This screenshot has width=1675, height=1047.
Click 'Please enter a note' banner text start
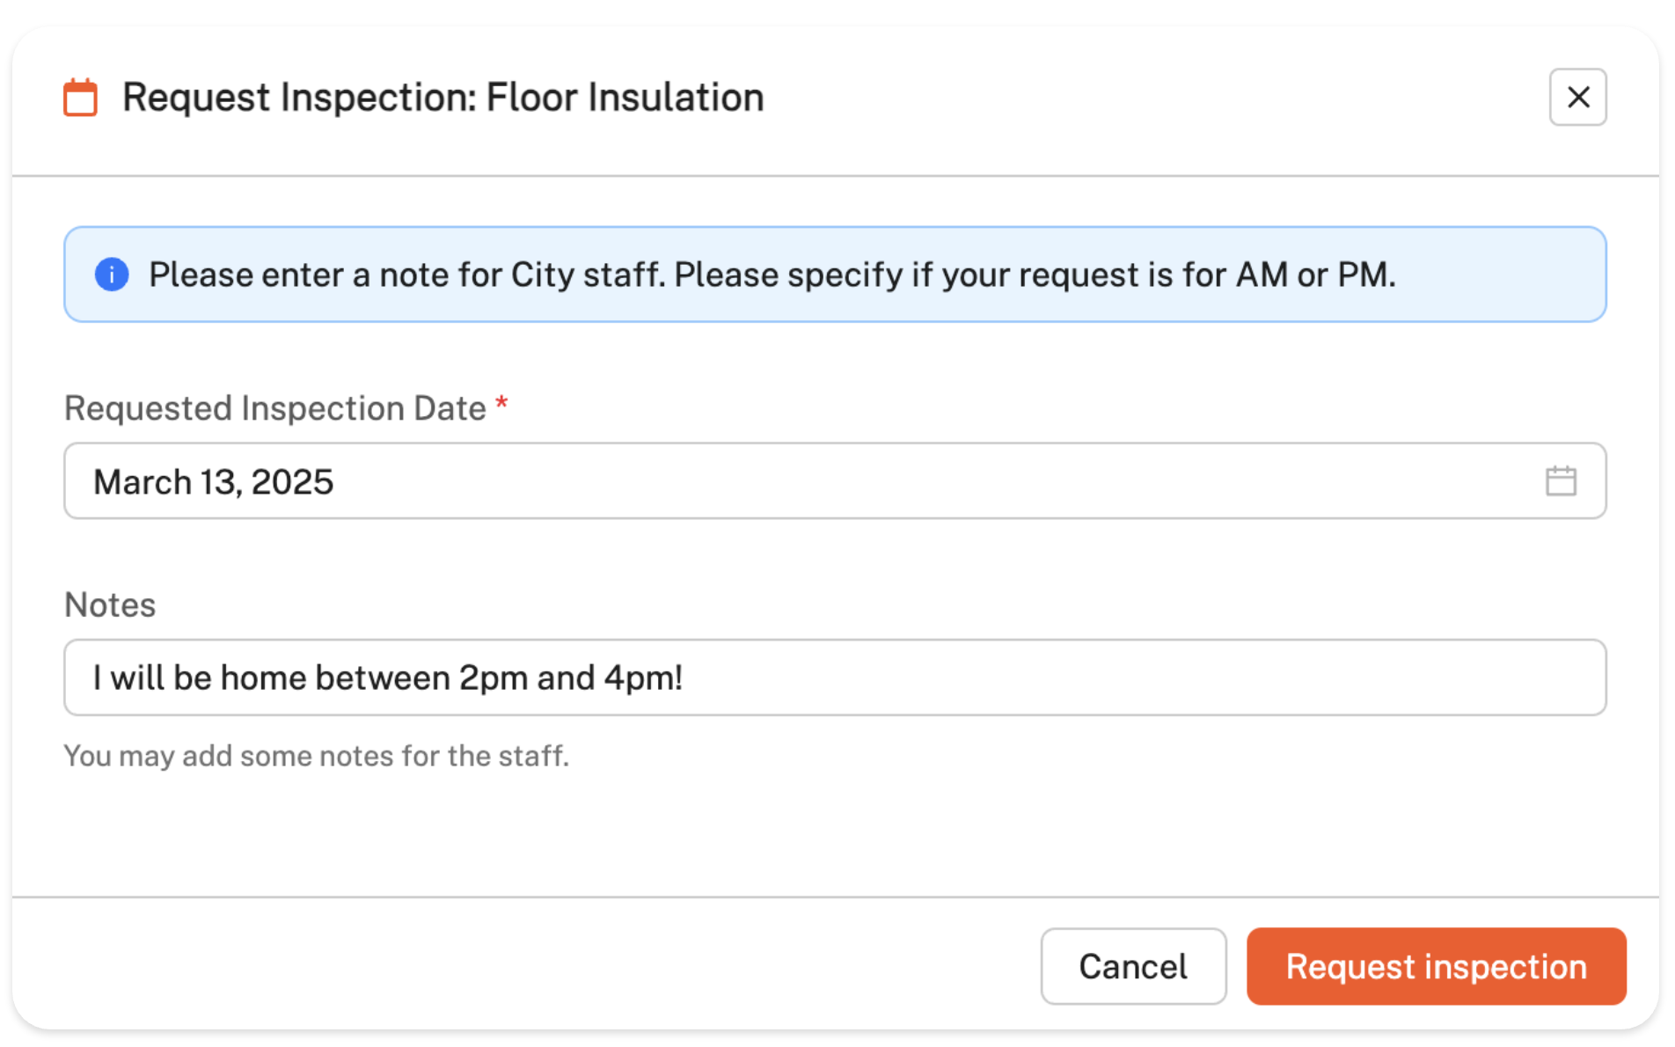point(260,275)
